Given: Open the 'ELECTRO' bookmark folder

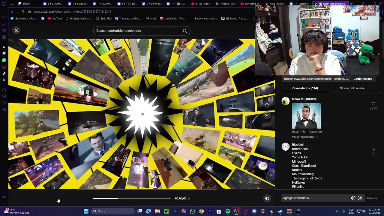Looking at the screenshot, I should [104, 18].
